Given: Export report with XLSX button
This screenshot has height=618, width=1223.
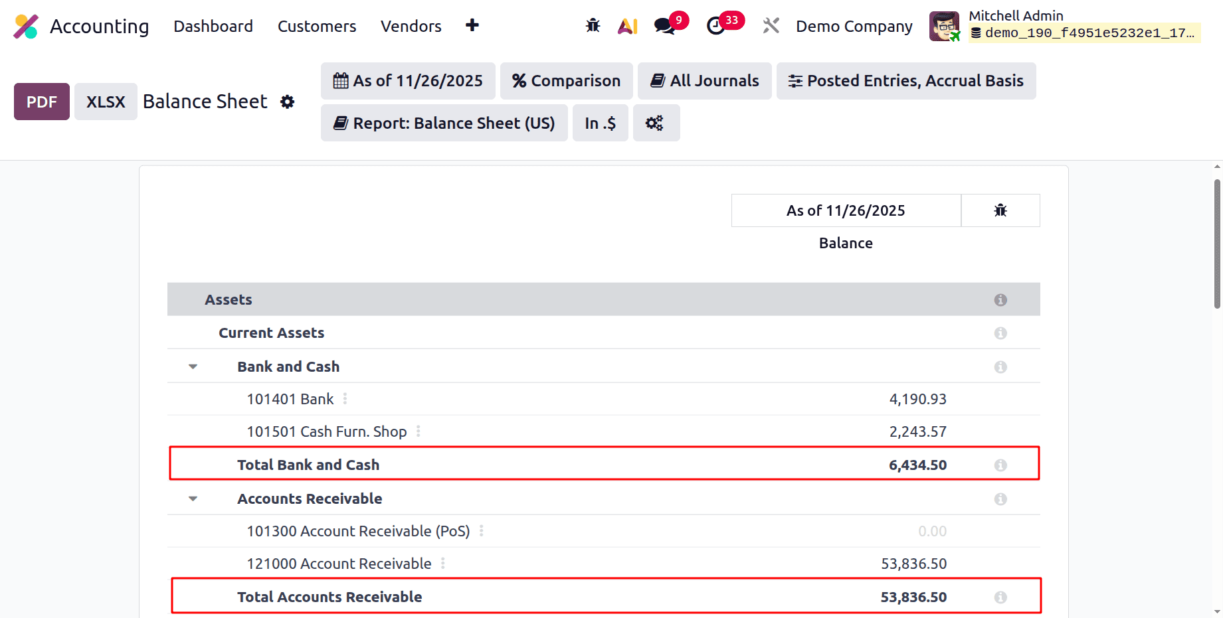Looking at the screenshot, I should [106, 102].
